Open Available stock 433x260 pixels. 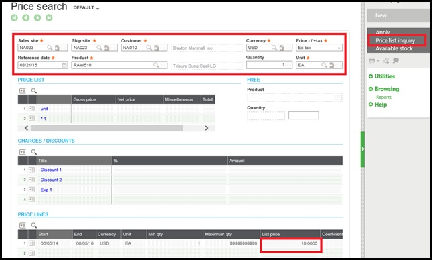394,49
